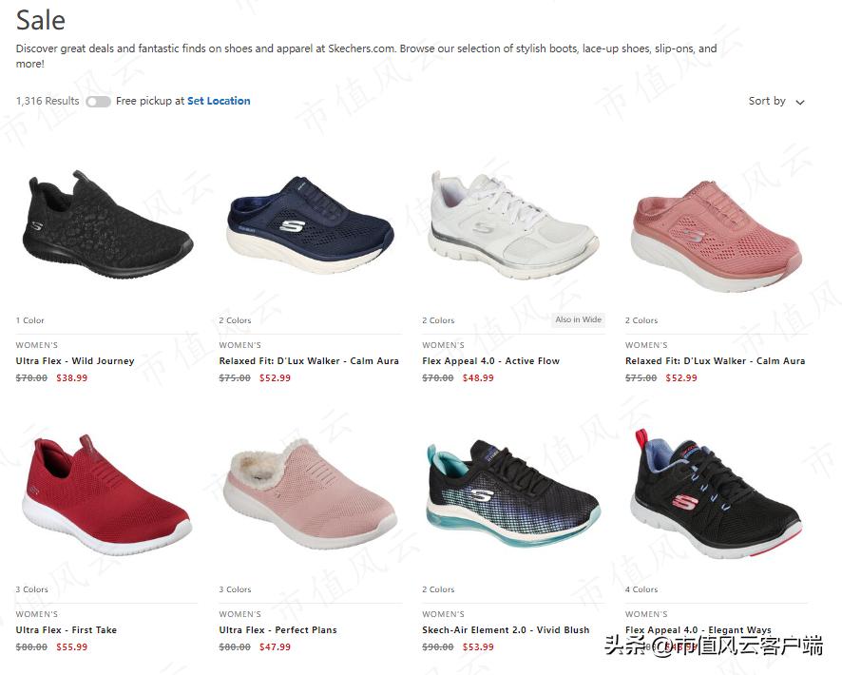Viewport: 842px width, 675px height.
Task: Toggle the Free pickup switch
Action: point(98,102)
